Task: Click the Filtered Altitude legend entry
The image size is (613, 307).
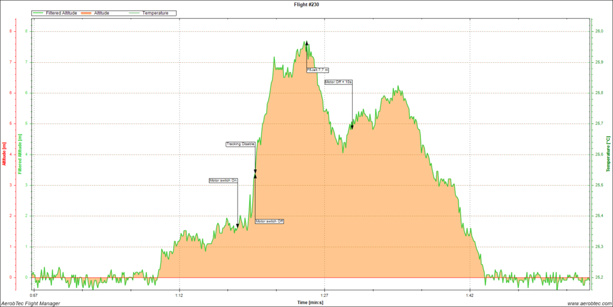Action: pyautogui.click(x=60, y=13)
